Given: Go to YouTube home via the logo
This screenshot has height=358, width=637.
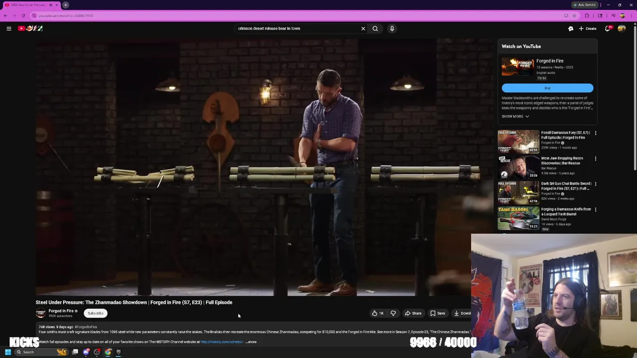Looking at the screenshot, I should click(30, 28).
